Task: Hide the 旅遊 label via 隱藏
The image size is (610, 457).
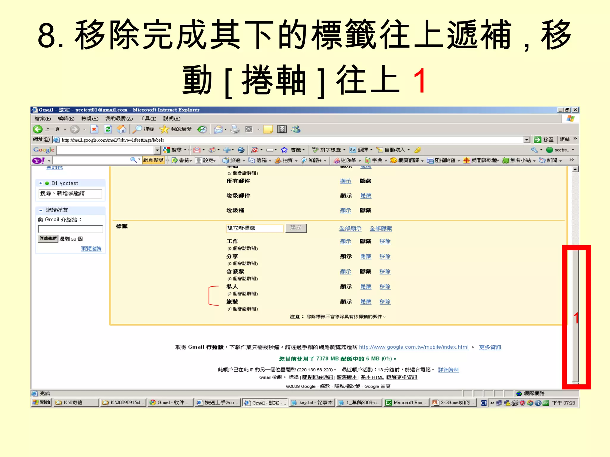Action: click(x=366, y=302)
